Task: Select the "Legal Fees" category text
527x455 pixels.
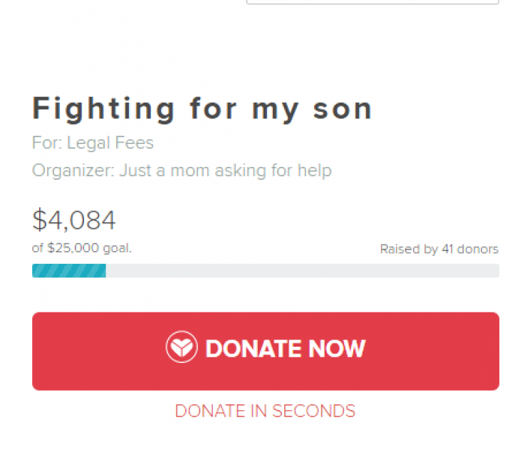Action: tap(110, 143)
